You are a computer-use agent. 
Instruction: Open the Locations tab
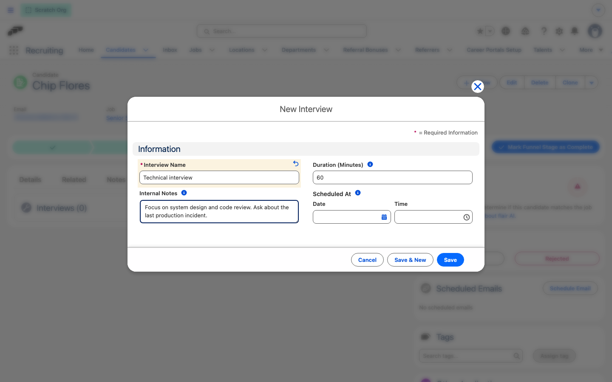(x=242, y=50)
